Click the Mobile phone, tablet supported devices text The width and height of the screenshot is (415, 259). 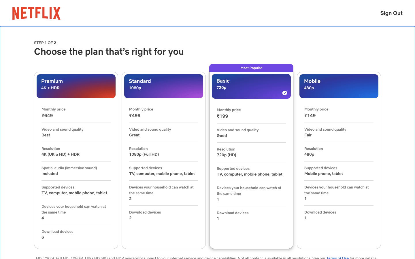click(x=324, y=174)
